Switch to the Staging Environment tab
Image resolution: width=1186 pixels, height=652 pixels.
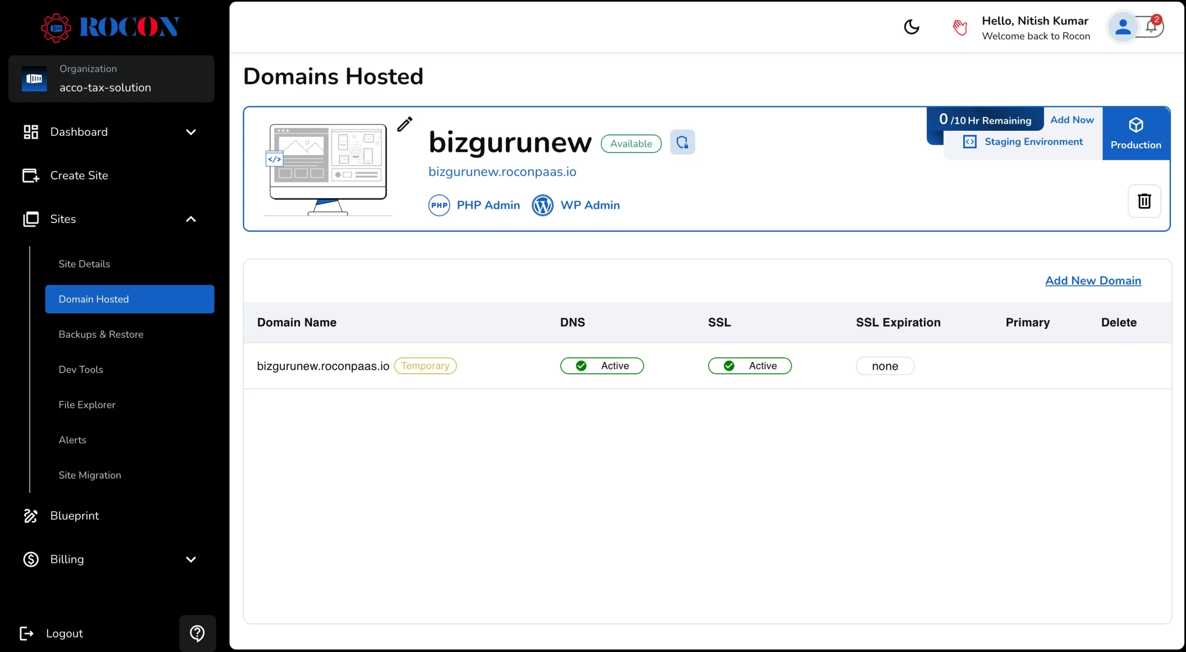tap(1035, 141)
